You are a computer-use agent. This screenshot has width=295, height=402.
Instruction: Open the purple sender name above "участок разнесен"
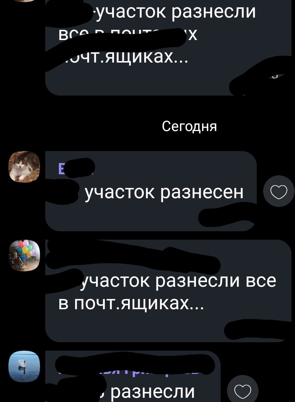76,168
